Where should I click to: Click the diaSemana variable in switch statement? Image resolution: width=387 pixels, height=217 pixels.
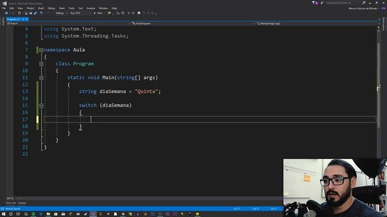(x=115, y=105)
